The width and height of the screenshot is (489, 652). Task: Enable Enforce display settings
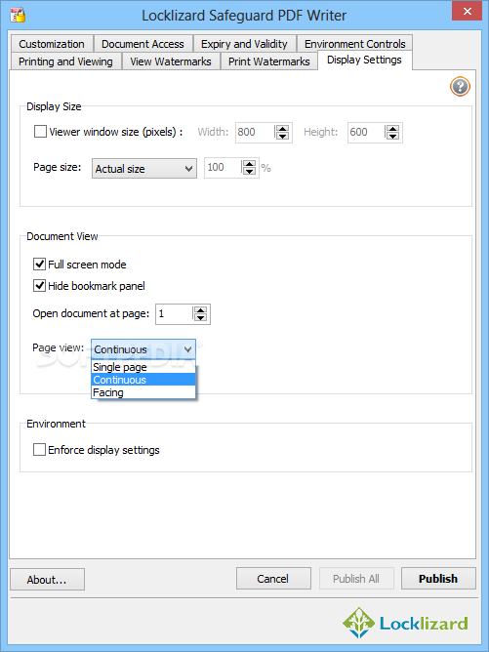[x=39, y=450]
